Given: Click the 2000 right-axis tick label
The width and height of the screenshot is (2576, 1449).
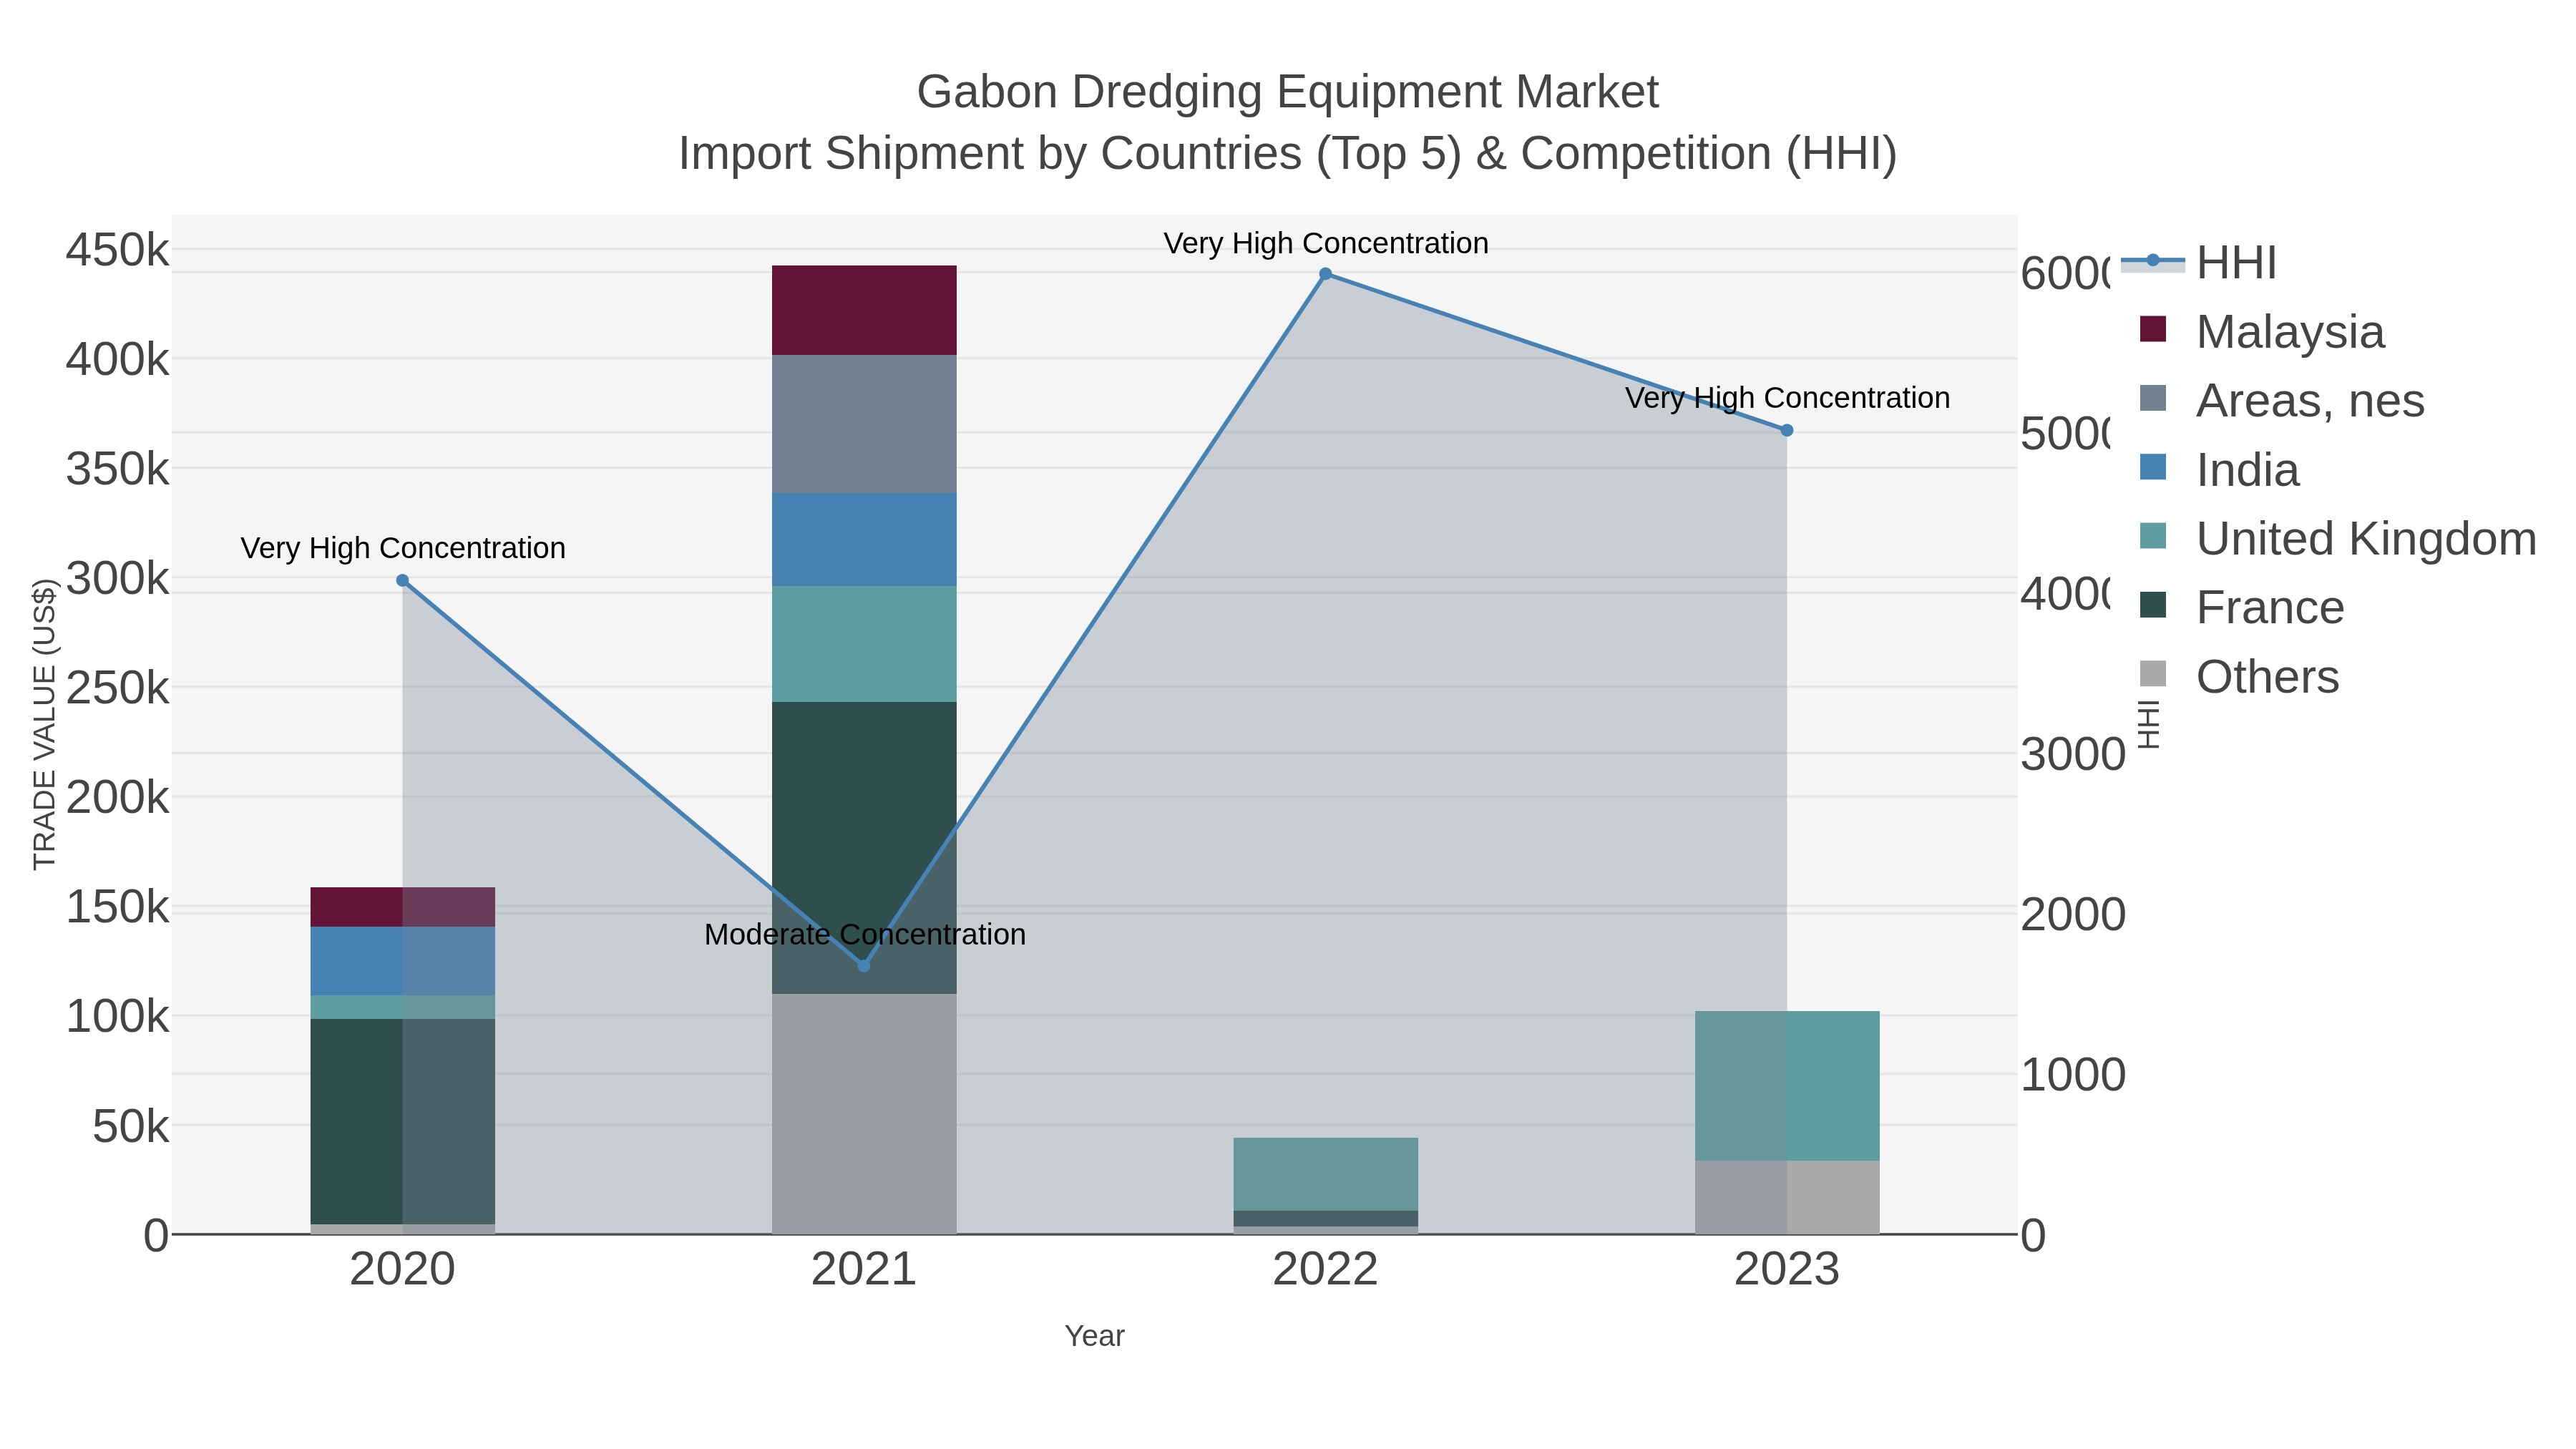Looking at the screenshot, I should 2073,915.
